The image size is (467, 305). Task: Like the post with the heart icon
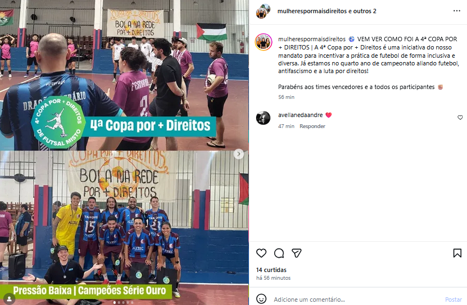pyautogui.click(x=261, y=253)
